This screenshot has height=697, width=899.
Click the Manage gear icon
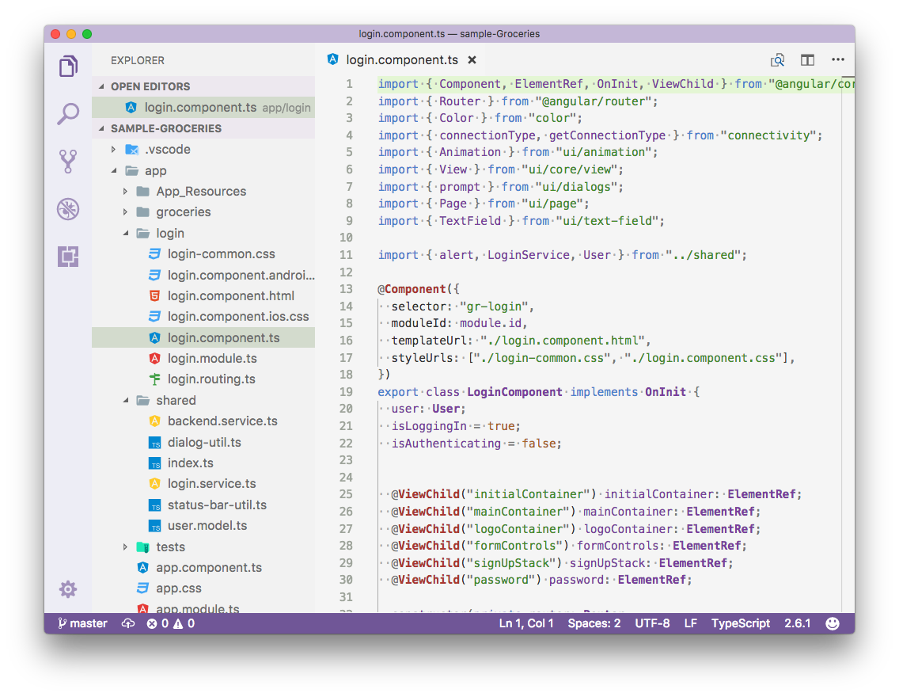coord(68,589)
